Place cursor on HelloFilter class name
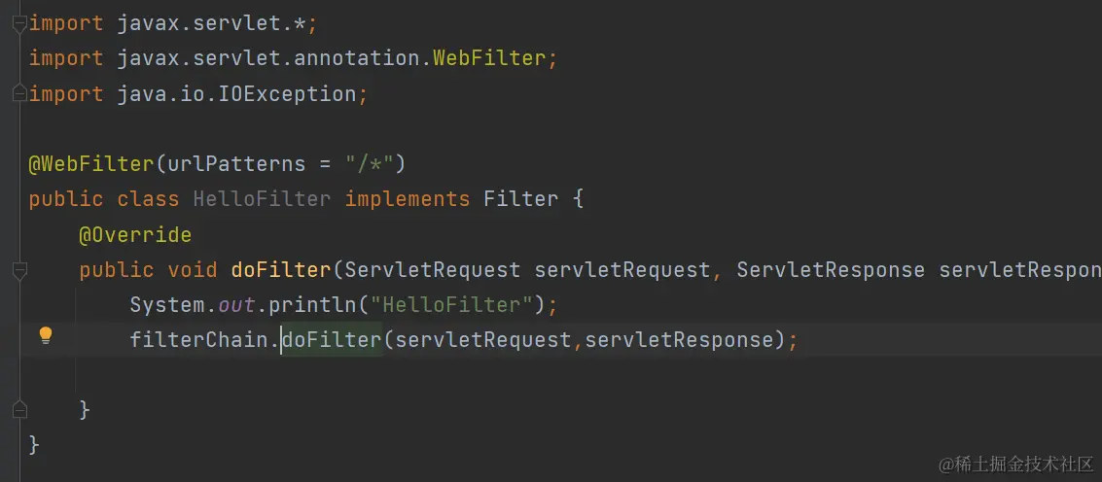The height and width of the screenshot is (482, 1102). (x=262, y=199)
